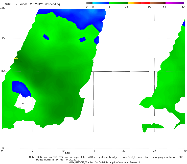187x164 pixels.
Task: Click the brown segment of the color bar
Action: (157, 3)
